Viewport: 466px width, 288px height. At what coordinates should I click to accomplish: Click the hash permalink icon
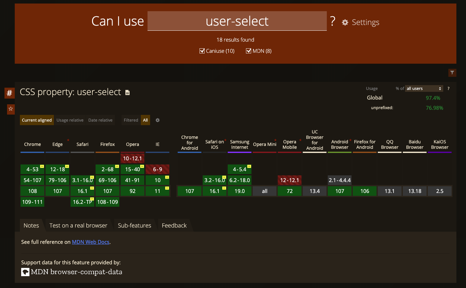coord(9,93)
